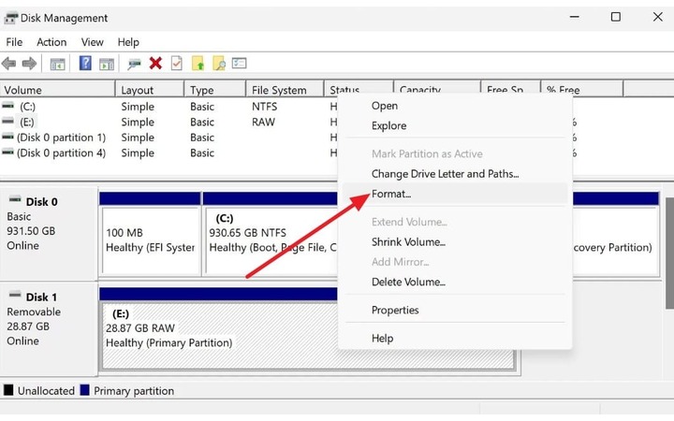Click the settings list view toolbar icon
674x421 pixels.
(239, 64)
